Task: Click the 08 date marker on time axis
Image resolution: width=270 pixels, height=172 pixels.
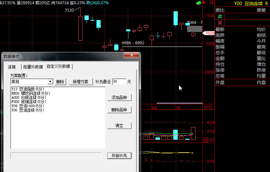Action: tap(154, 108)
